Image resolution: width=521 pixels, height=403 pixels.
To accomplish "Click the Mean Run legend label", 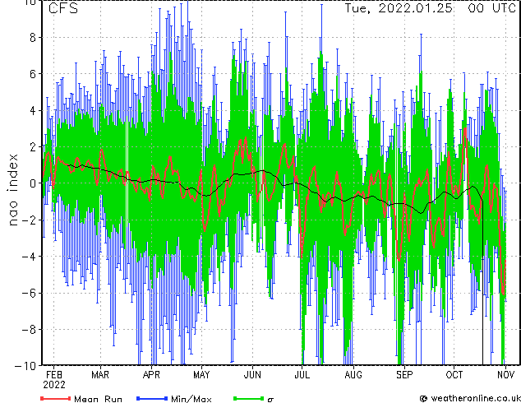I will [x=99, y=399].
